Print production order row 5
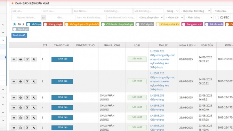This screenshot has height=131, width=233. click(x=21, y=118)
